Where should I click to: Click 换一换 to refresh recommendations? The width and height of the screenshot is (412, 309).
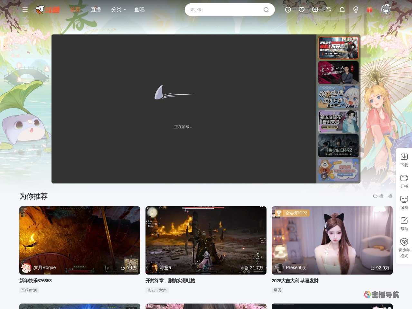click(x=383, y=196)
